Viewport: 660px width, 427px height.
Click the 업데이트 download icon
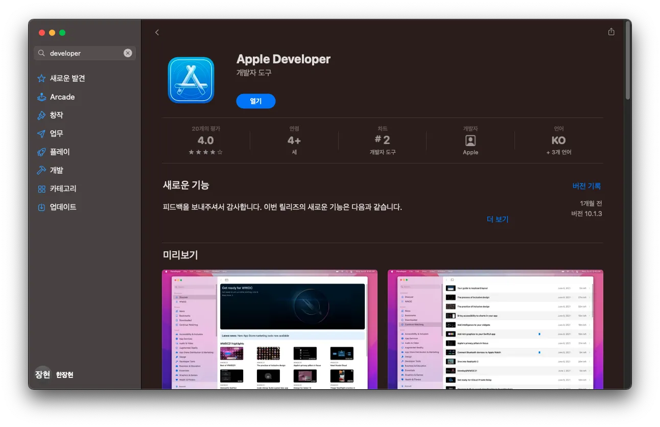pyautogui.click(x=41, y=207)
